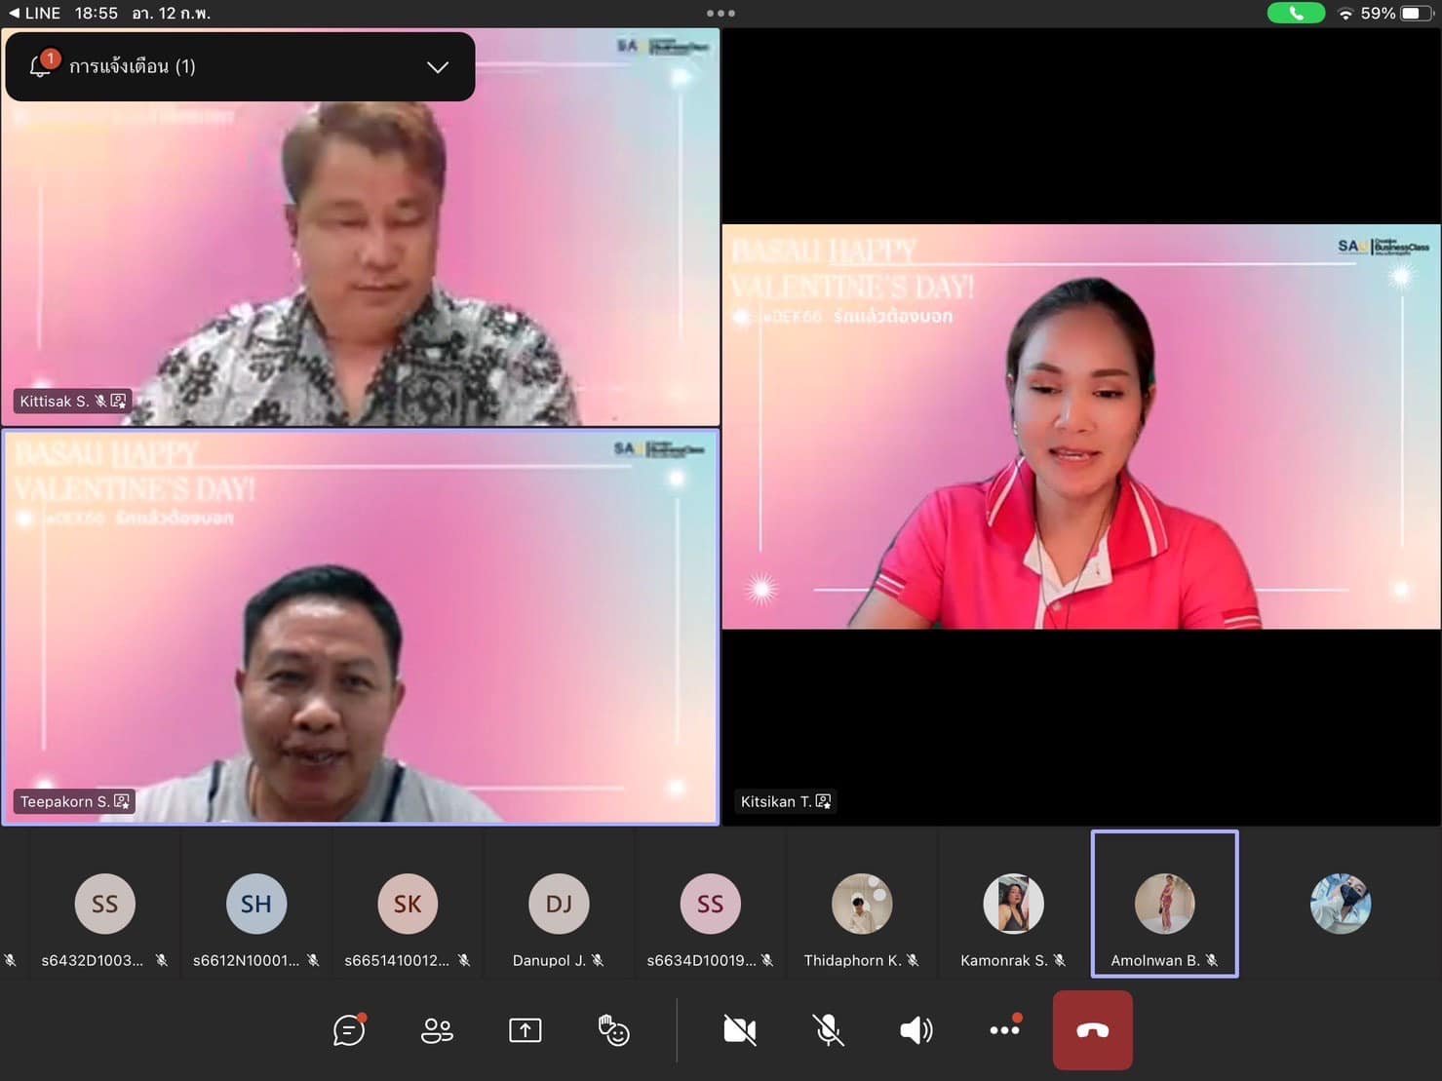Select Kitsikan T. video tile
The width and height of the screenshot is (1442, 1081).
point(1081,426)
